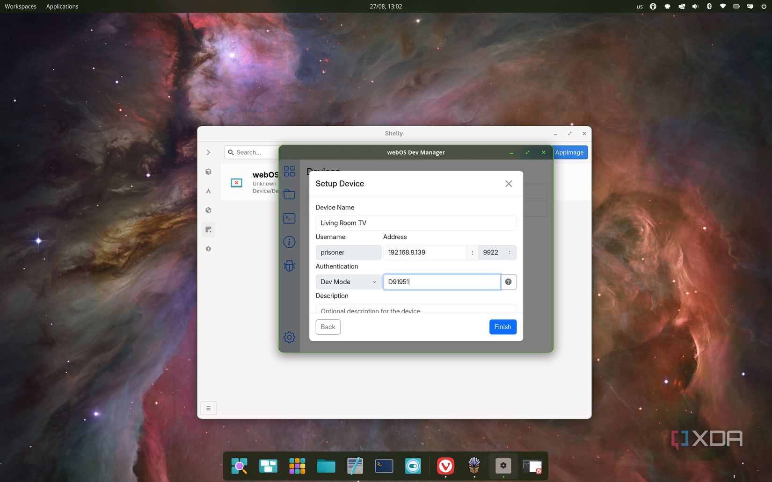Open the Wi-Fi icon in system tray
The image size is (772, 482).
723,7
